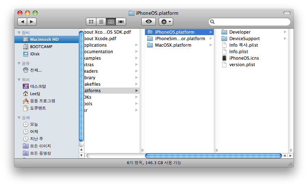Screen dimensions: 308x187
Task: Open the Action gear dropdown menu
Action: coord(166,22)
